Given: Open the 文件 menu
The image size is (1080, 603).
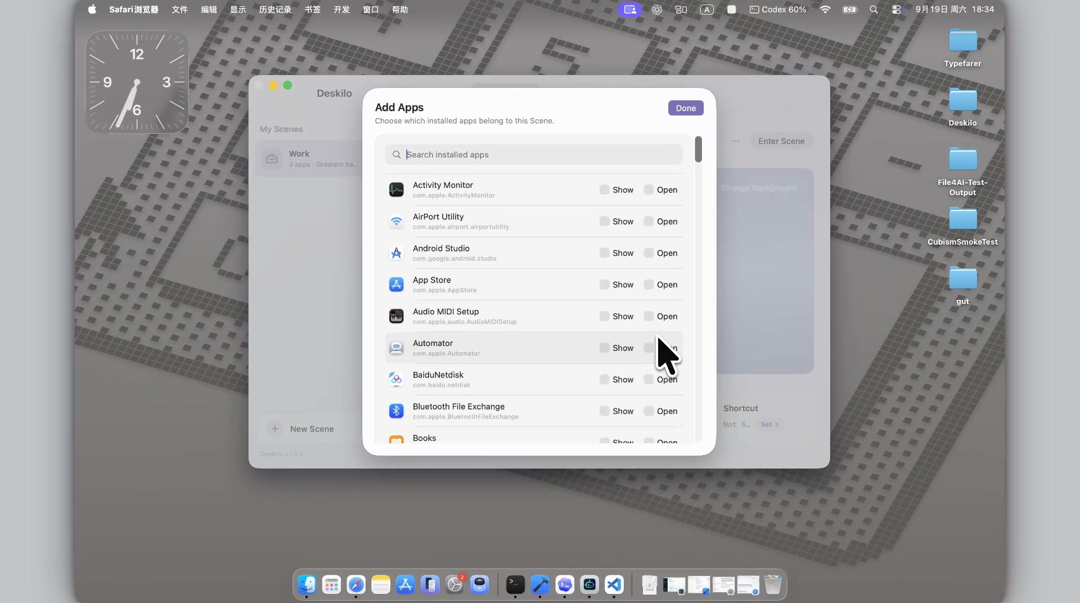Looking at the screenshot, I should [x=179, y=10].
